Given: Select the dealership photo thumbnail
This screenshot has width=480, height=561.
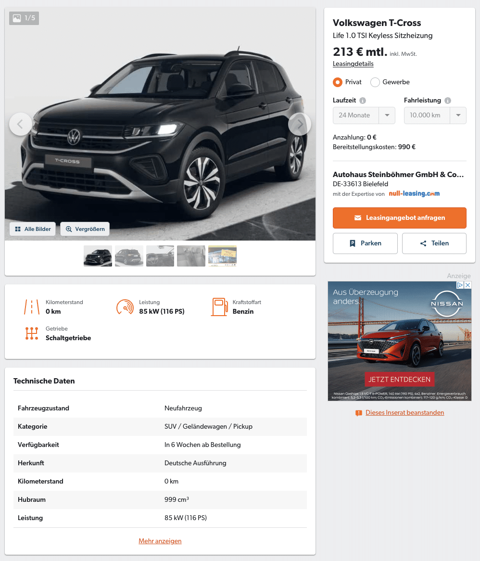Looking at the screenshot, I should pyautogui.click(x=222, y=256).
